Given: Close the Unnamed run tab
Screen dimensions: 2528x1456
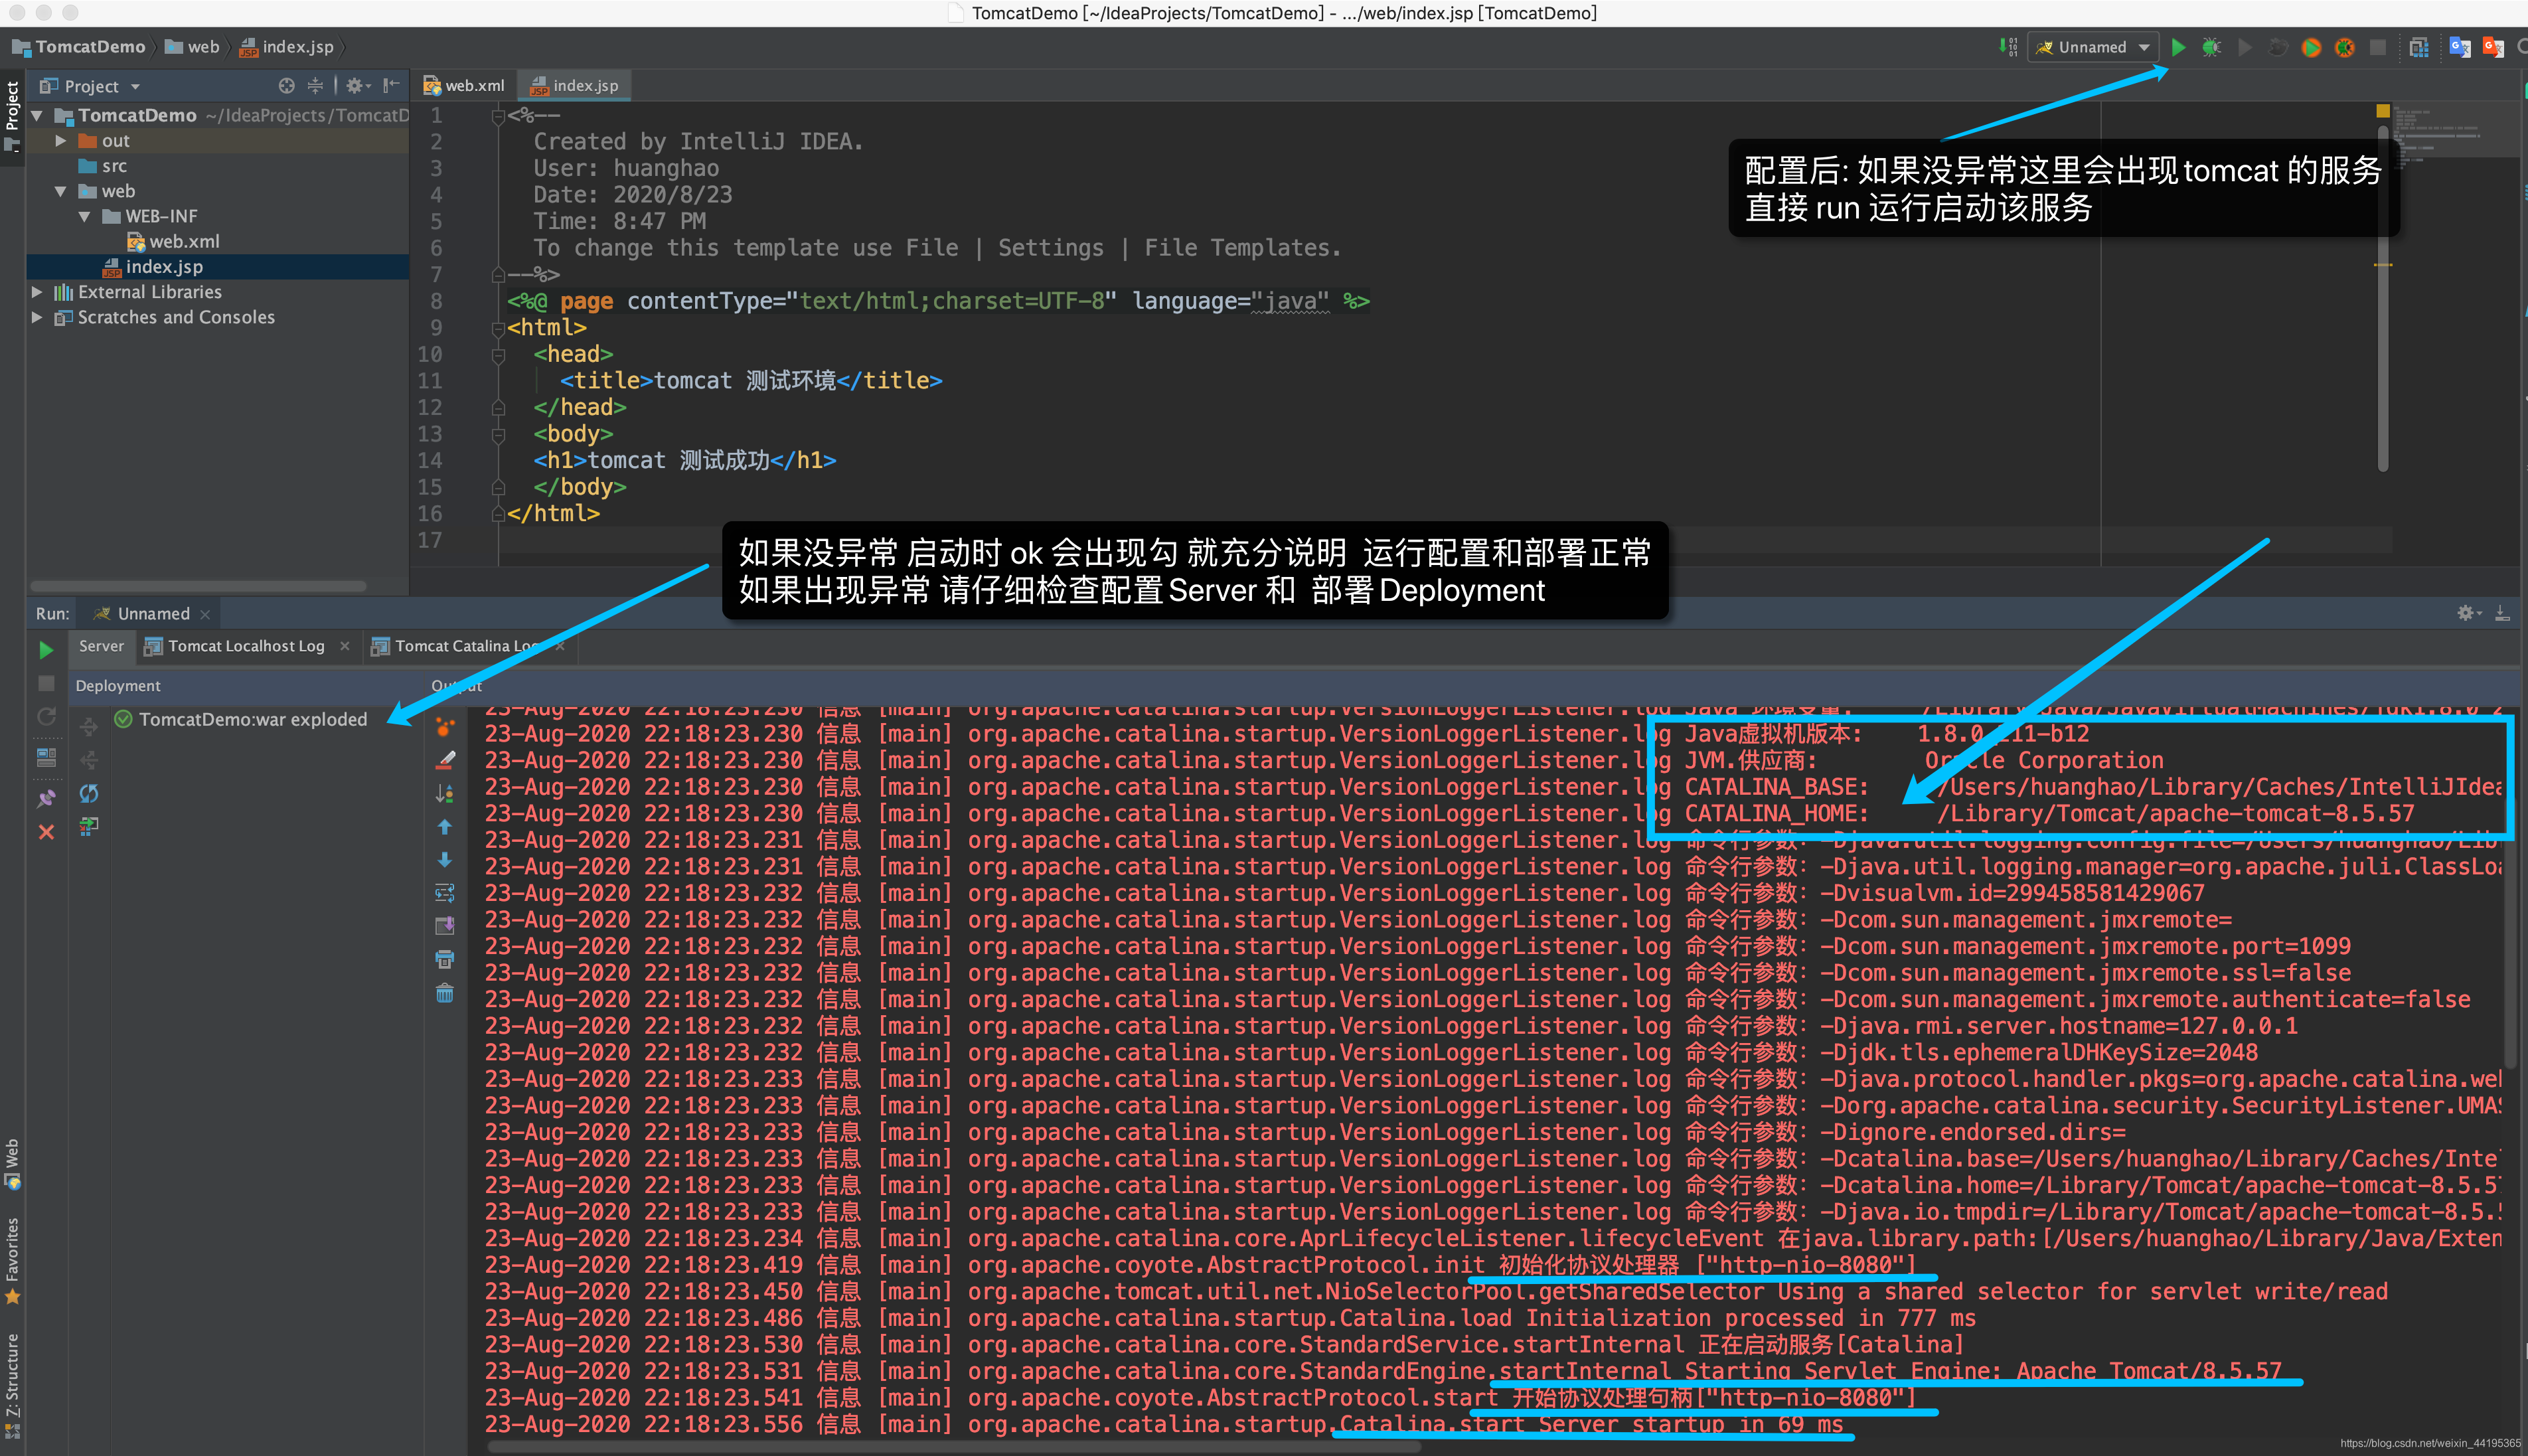Looking at the screenshot, I should click(205, 614).
